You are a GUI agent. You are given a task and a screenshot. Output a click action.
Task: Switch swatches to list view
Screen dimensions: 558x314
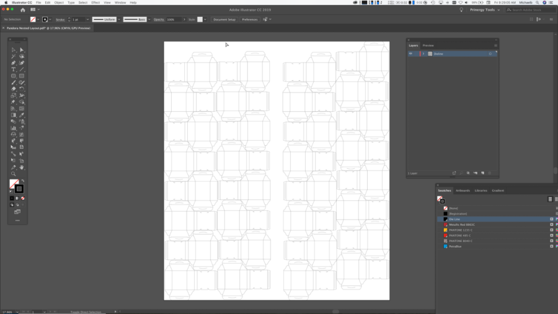click(x=550, y=199)
